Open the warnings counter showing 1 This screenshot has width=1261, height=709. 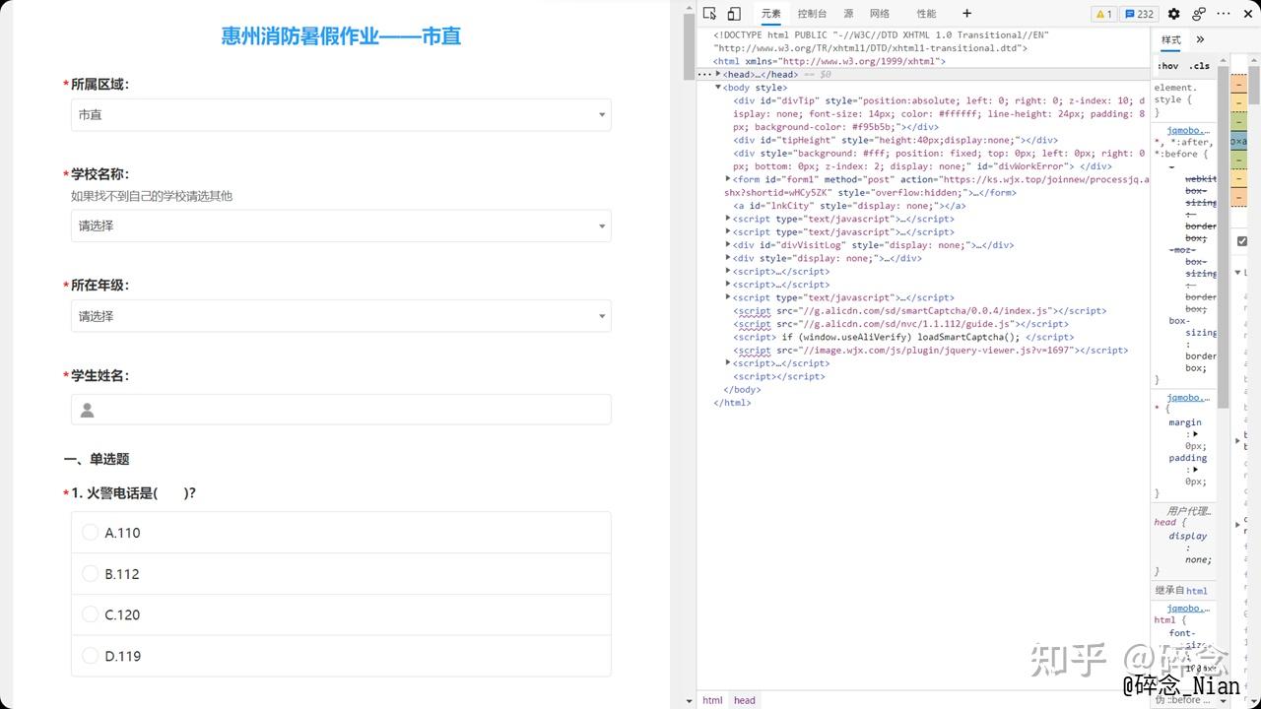coord(1103,14)
